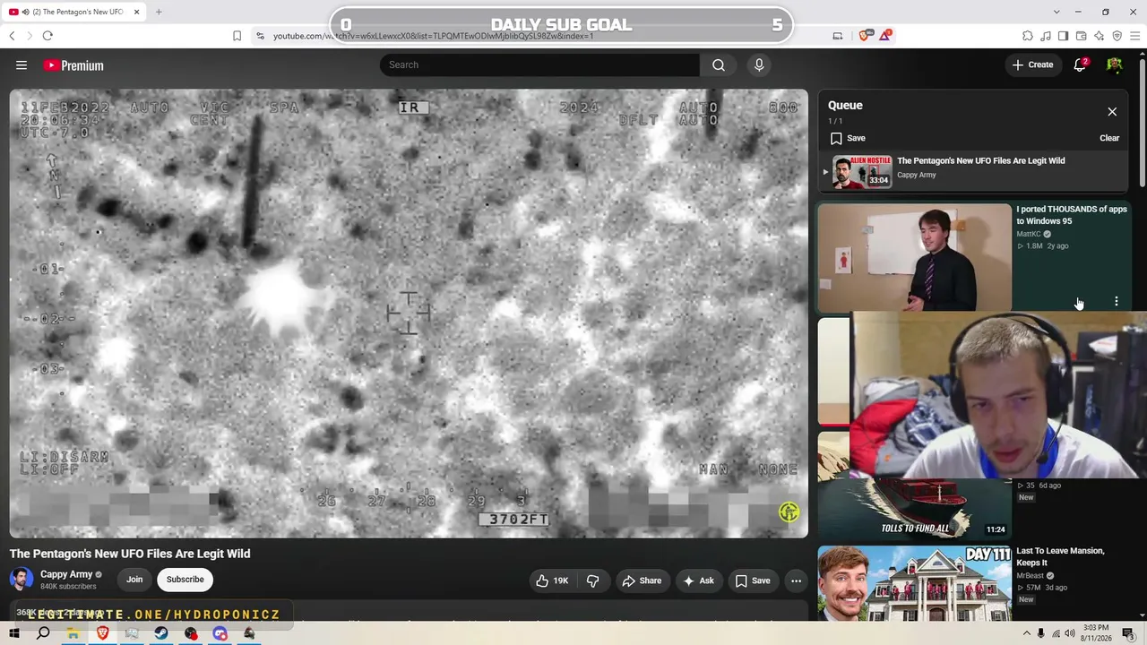Open the Cappy Army channel link
This screenshot has width=1147, height=645.
click(x=66, y=574)
